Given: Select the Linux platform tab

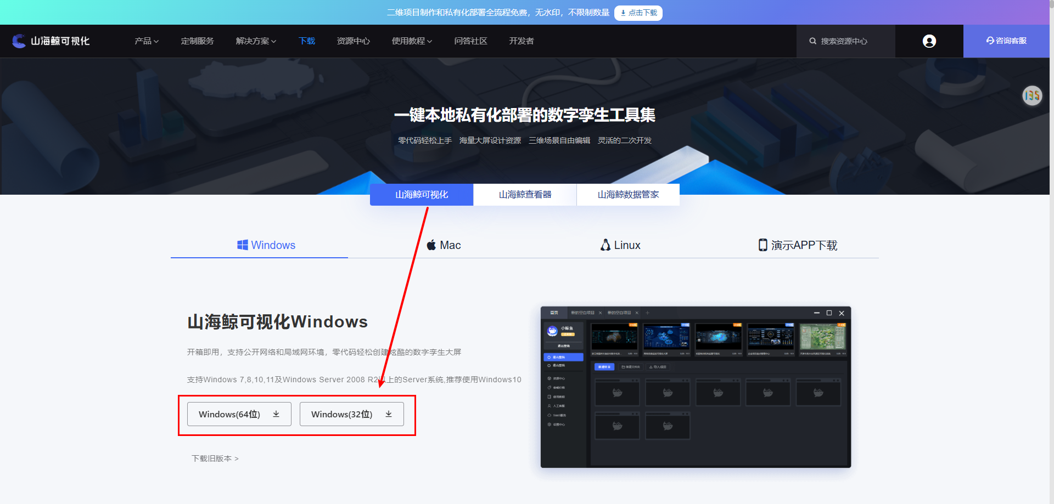Looking at the screenshot, I should 620,245.
